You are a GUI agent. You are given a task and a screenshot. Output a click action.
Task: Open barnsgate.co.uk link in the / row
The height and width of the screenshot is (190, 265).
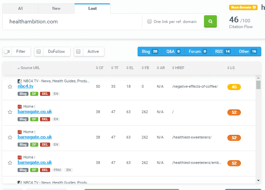[x=35, y=112]
